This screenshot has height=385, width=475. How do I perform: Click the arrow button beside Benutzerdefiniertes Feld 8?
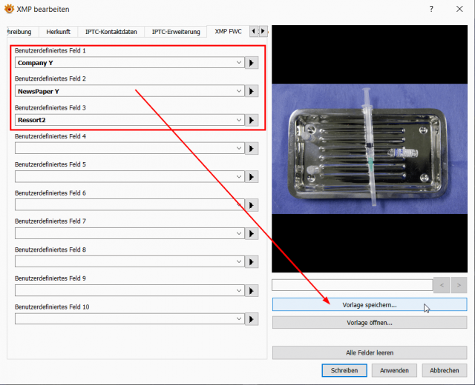252,261
